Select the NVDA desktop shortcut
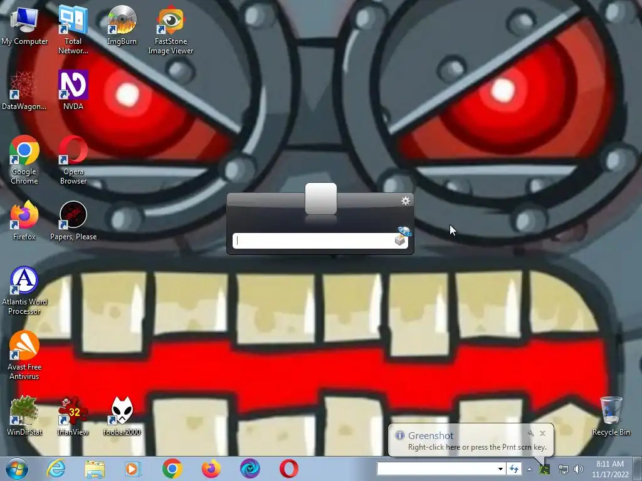The image size is (642, 481). click(x=73, y=91)
